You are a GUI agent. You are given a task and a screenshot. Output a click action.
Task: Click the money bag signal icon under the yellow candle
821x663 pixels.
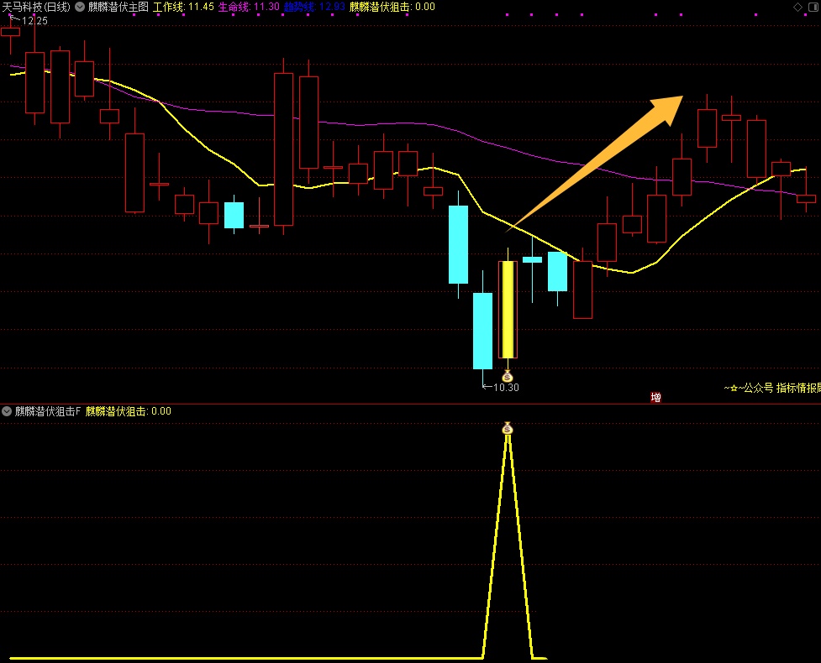pyautogui.click(x=507, y=375)
